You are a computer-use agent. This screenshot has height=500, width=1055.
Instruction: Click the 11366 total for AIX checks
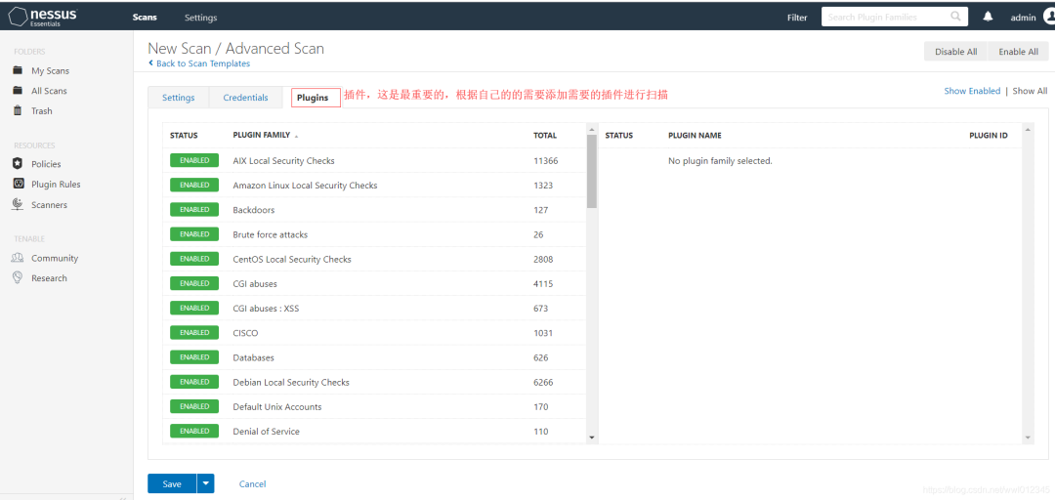point(546,161)
